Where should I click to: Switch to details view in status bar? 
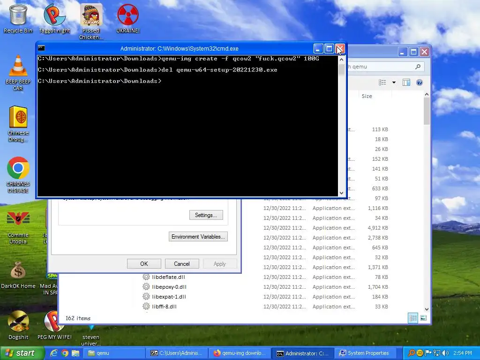point(413,318)
